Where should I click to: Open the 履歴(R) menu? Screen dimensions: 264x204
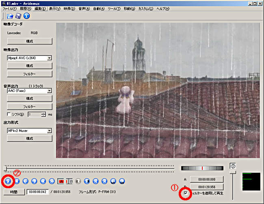(x=26, y=8)
